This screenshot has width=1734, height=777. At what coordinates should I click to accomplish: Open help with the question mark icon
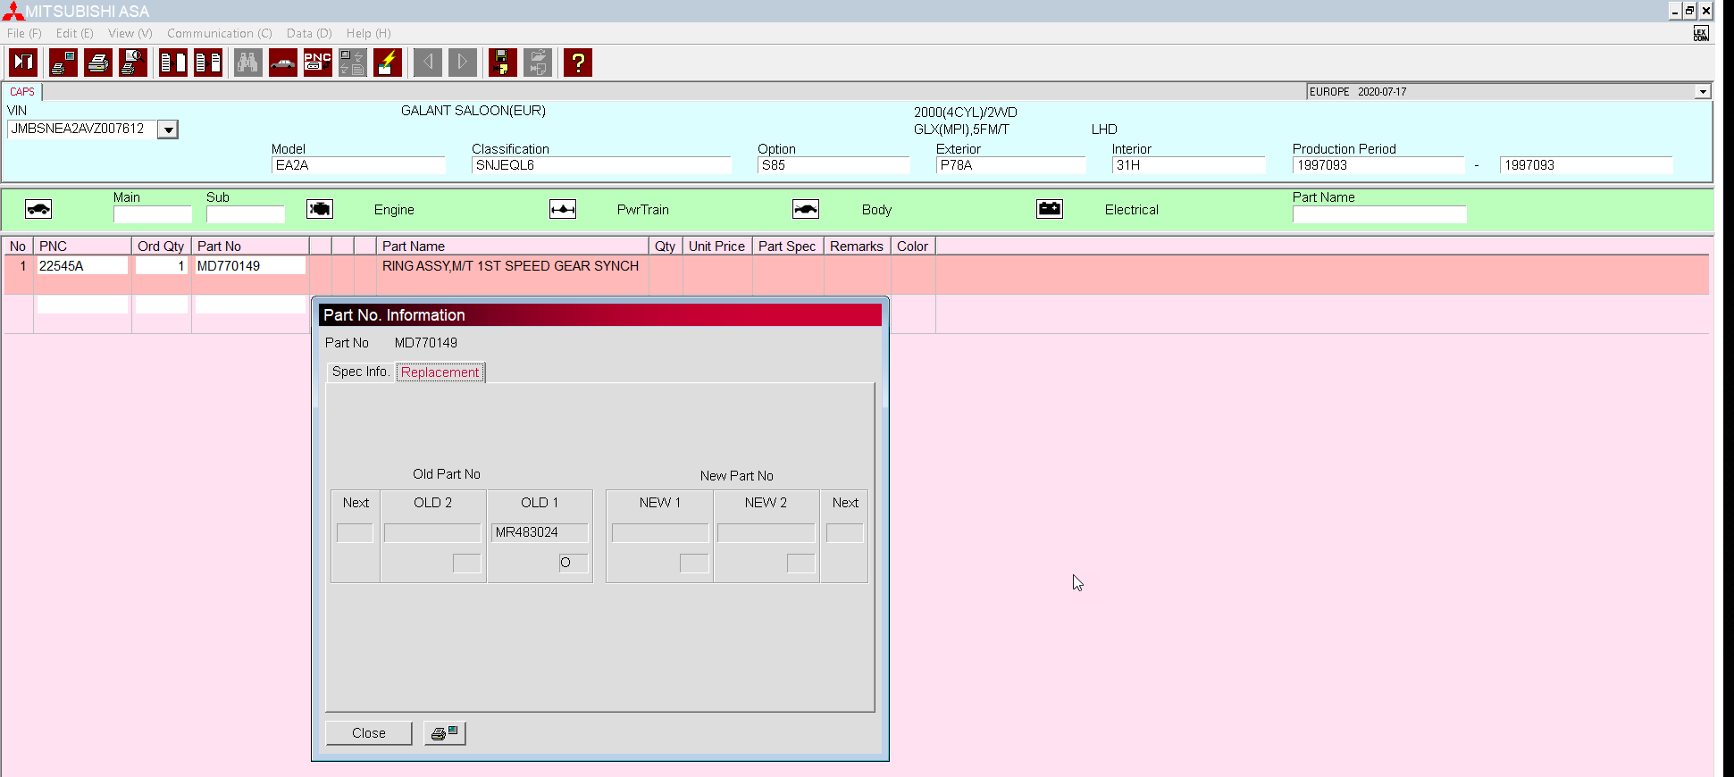pos(578,63)
